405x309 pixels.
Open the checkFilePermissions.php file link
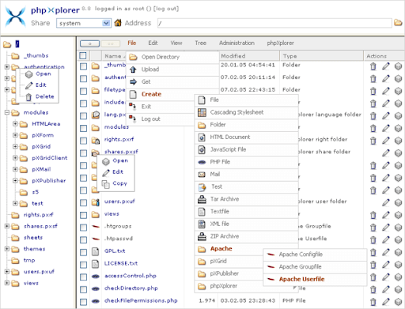(x=141, y=300)
